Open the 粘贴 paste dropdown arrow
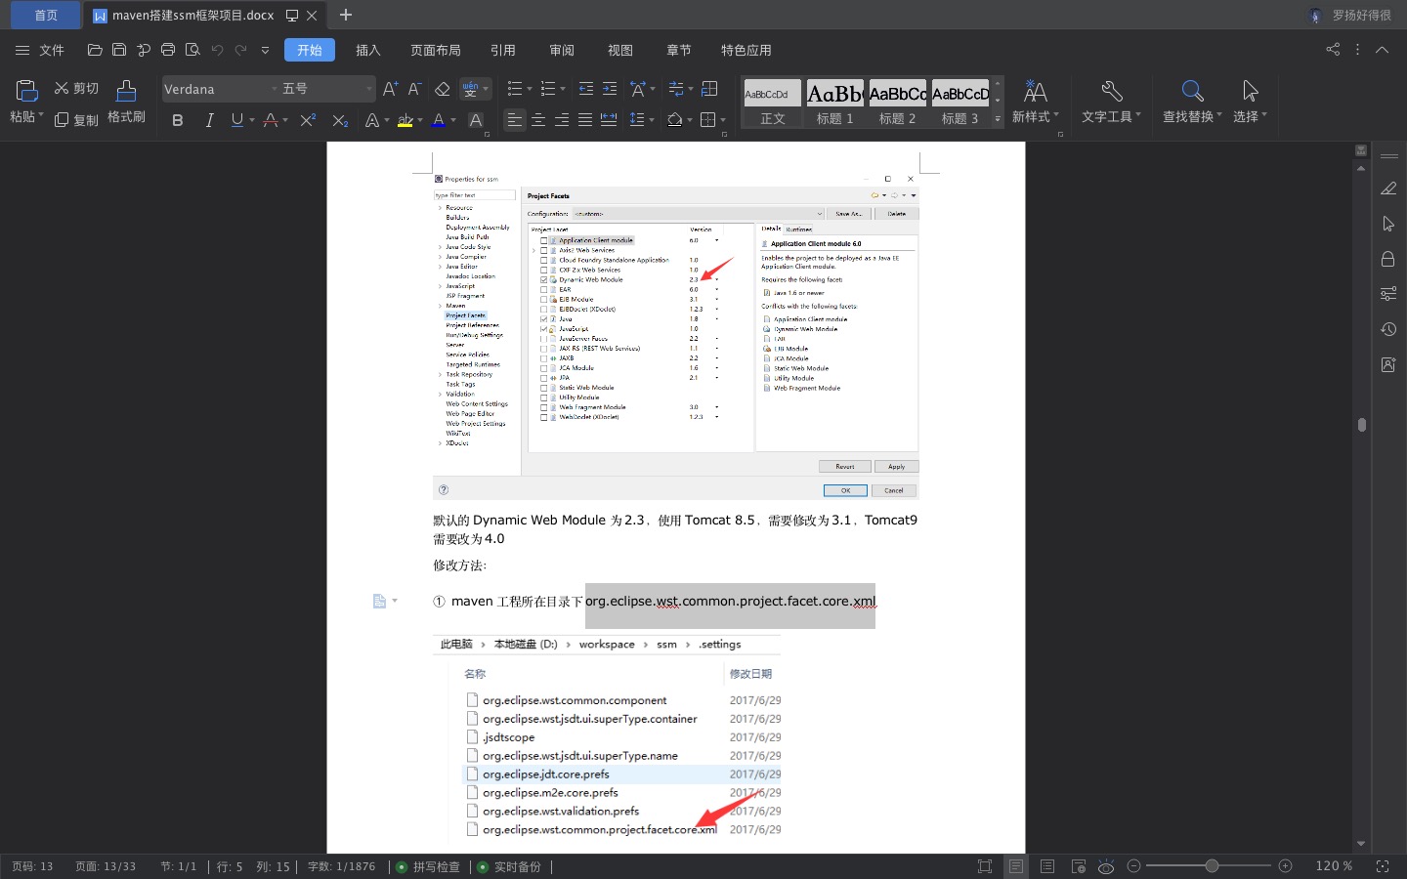 click(x=41, y=115)
